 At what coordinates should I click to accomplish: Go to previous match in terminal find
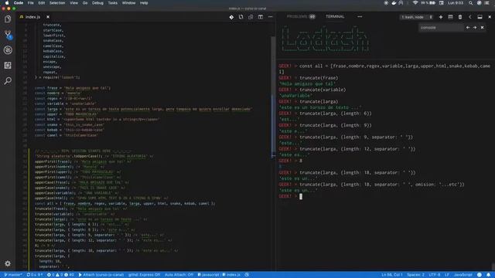[x=468, y=28]
